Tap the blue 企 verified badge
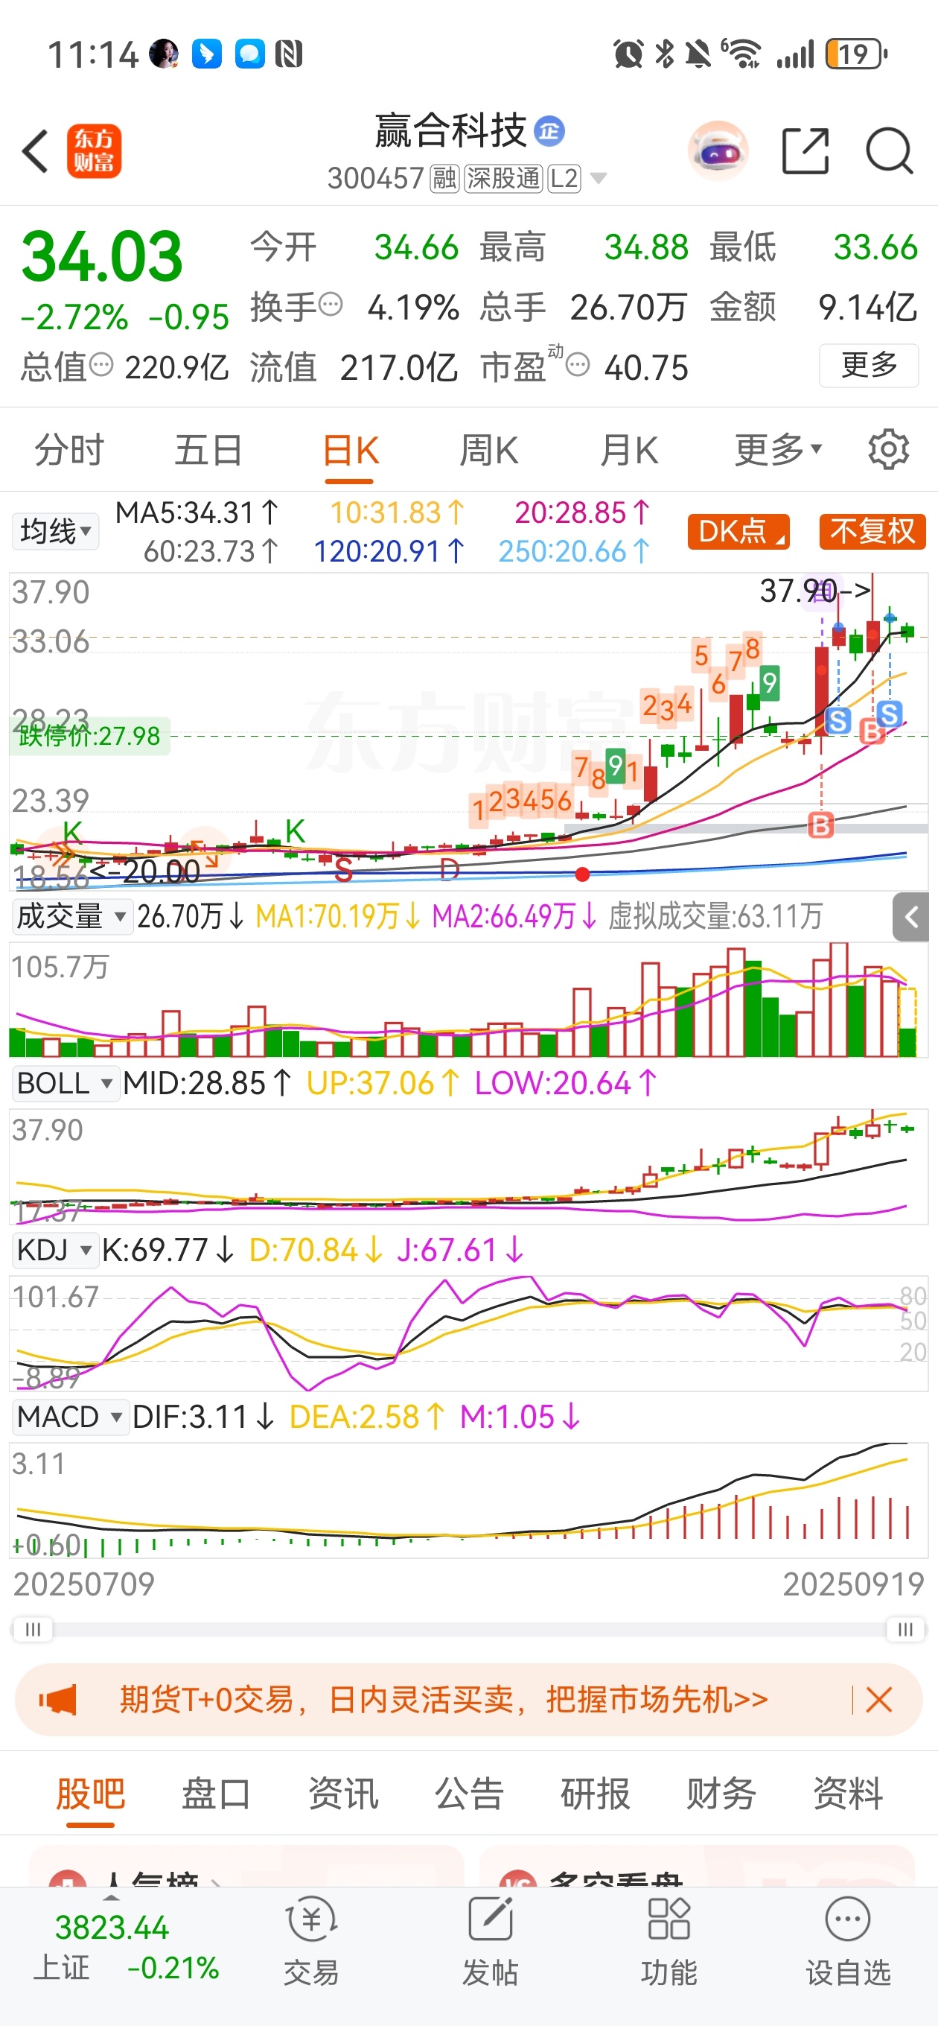 click(x=549, y=130)
